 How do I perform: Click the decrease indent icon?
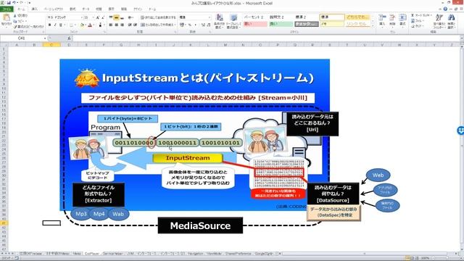(x=130, y=25)
